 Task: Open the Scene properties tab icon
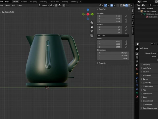137,65
